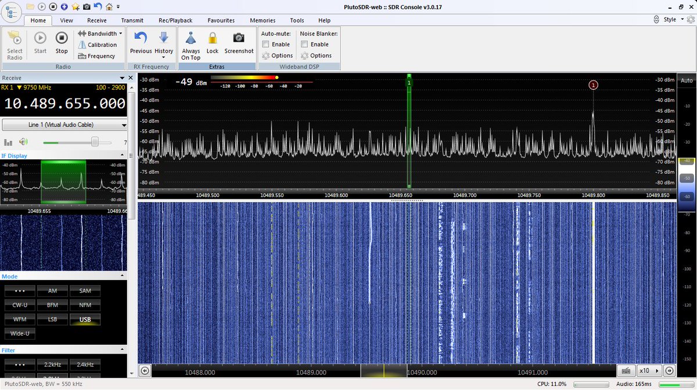Viewport: 697px width, 390px height.
Task: Enable the Auto-mute checkbox
Action: point(265,44)
